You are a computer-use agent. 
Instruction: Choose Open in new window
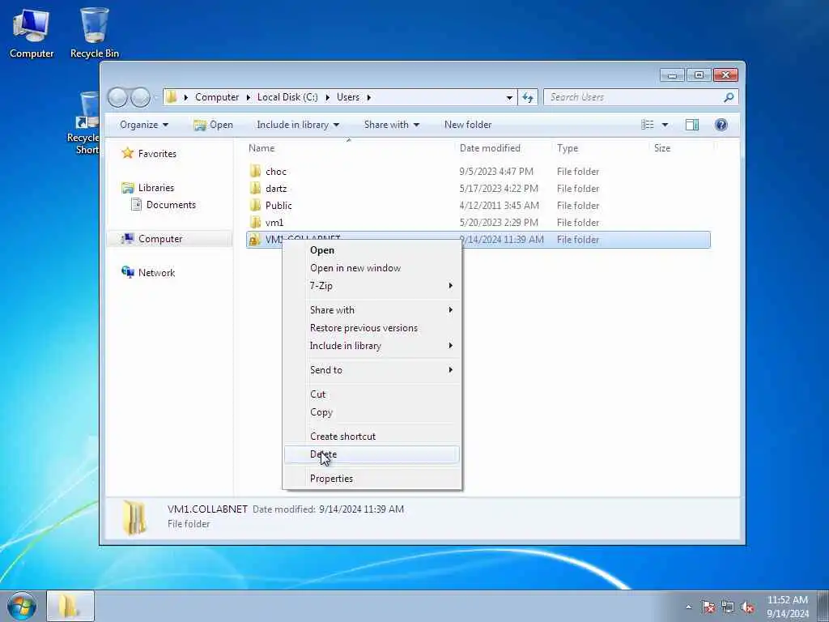[x=372, y=268]
